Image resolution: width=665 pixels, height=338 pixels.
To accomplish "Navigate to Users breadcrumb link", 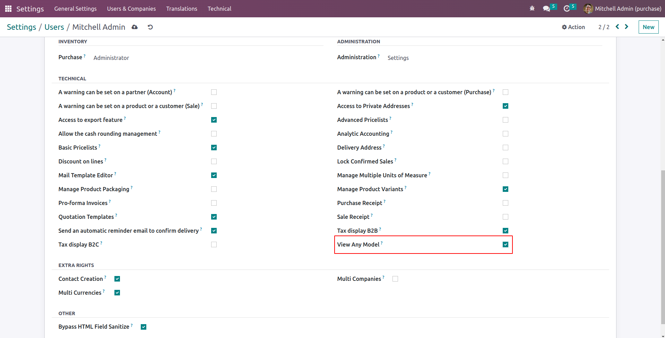I will [x=54, y=27].
